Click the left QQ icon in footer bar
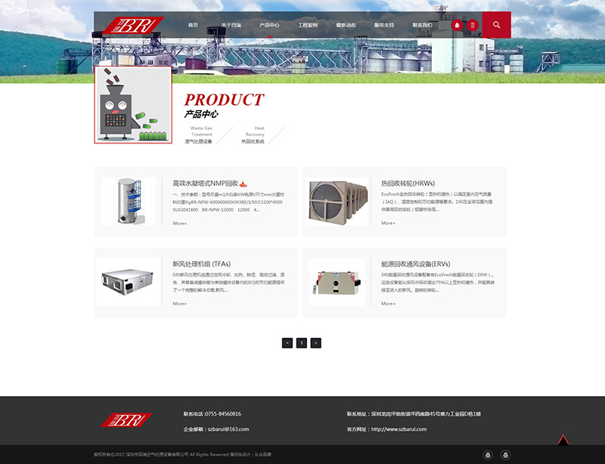605x464 pixels. [488, 455]
